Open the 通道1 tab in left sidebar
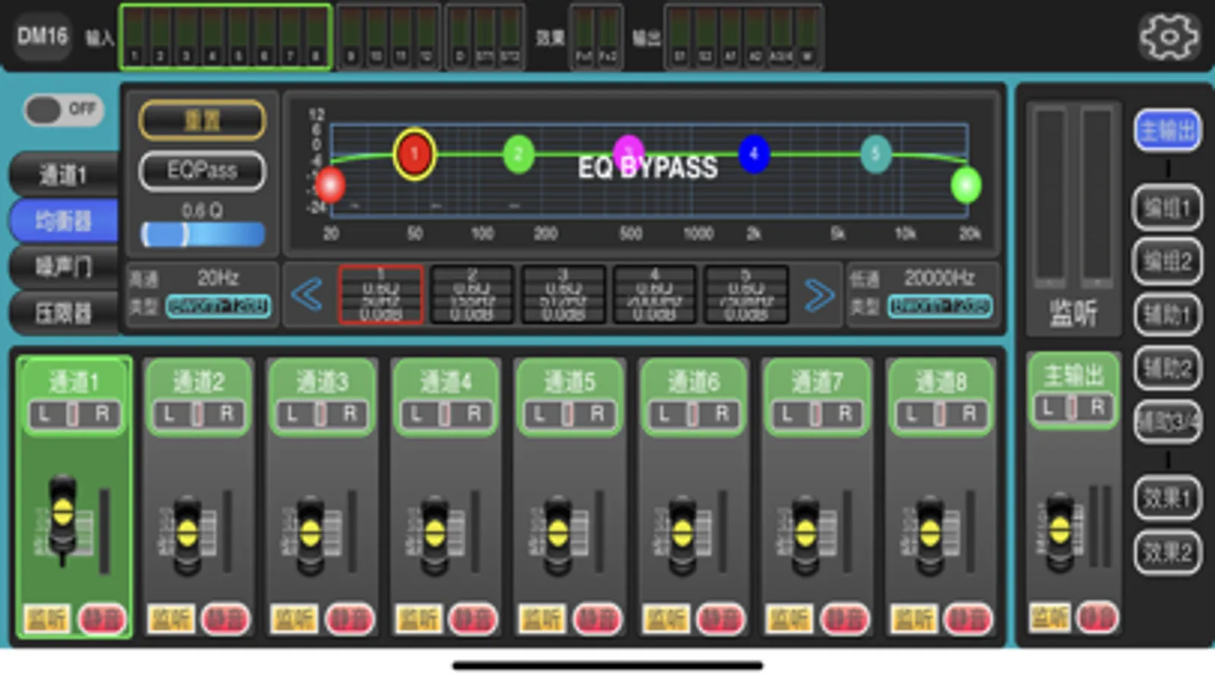The width and height of the screenshot is (1215, 684). pyautogui.click(x=64, y=176)
